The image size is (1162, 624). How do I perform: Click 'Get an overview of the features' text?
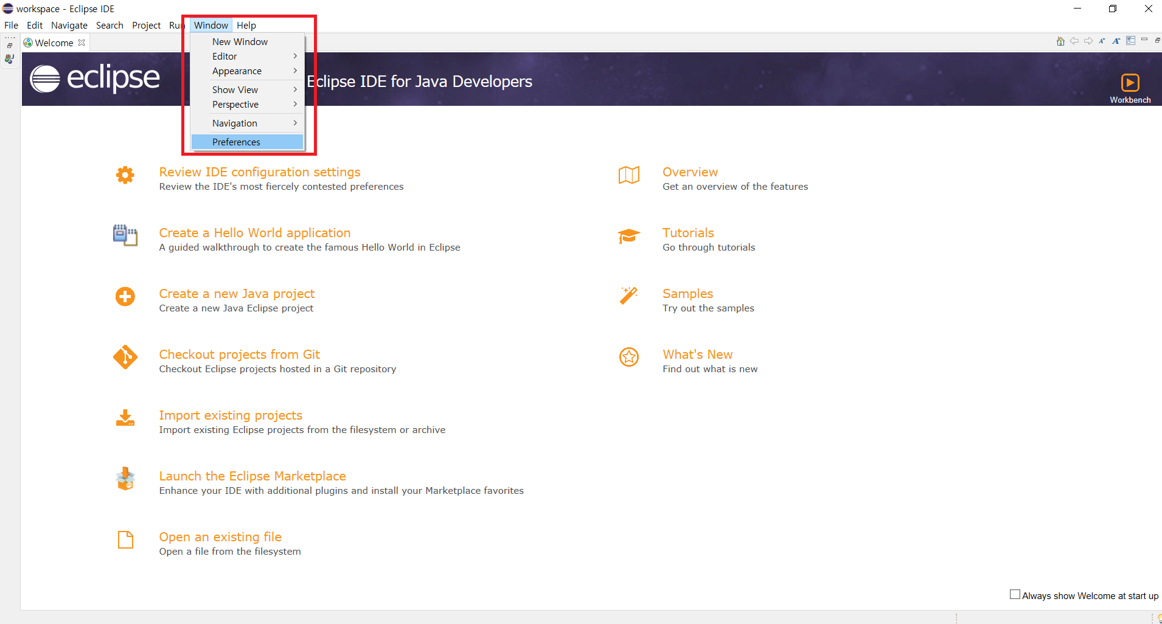[x=735, y=187]
